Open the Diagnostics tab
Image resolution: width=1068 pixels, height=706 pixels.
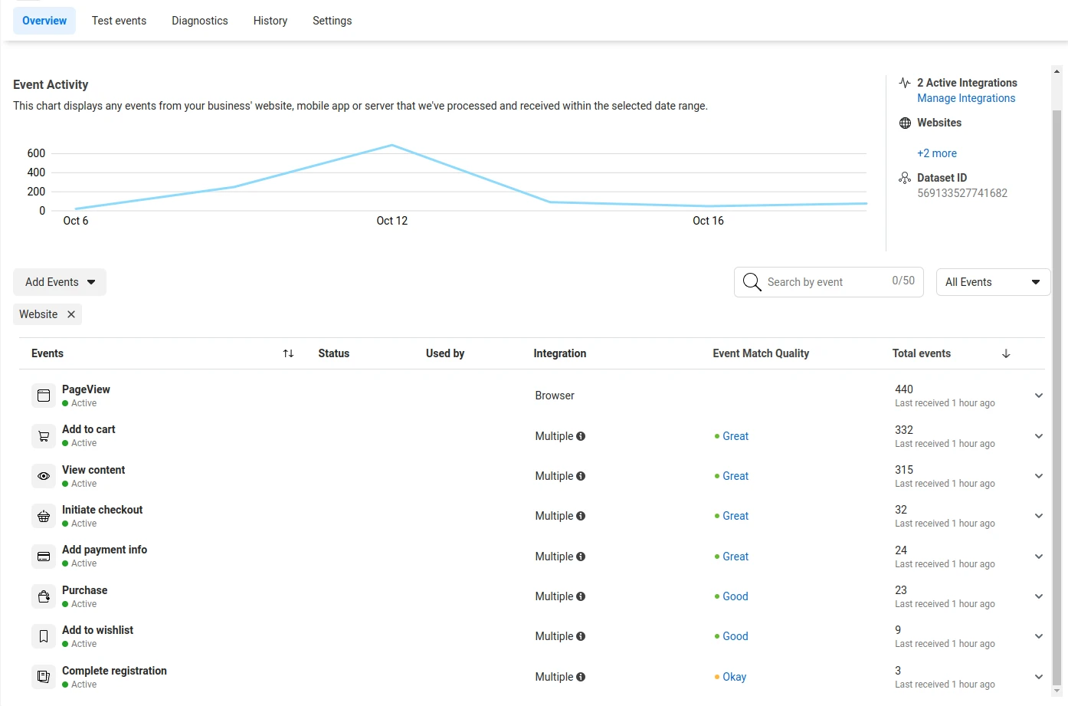[199, 21]
